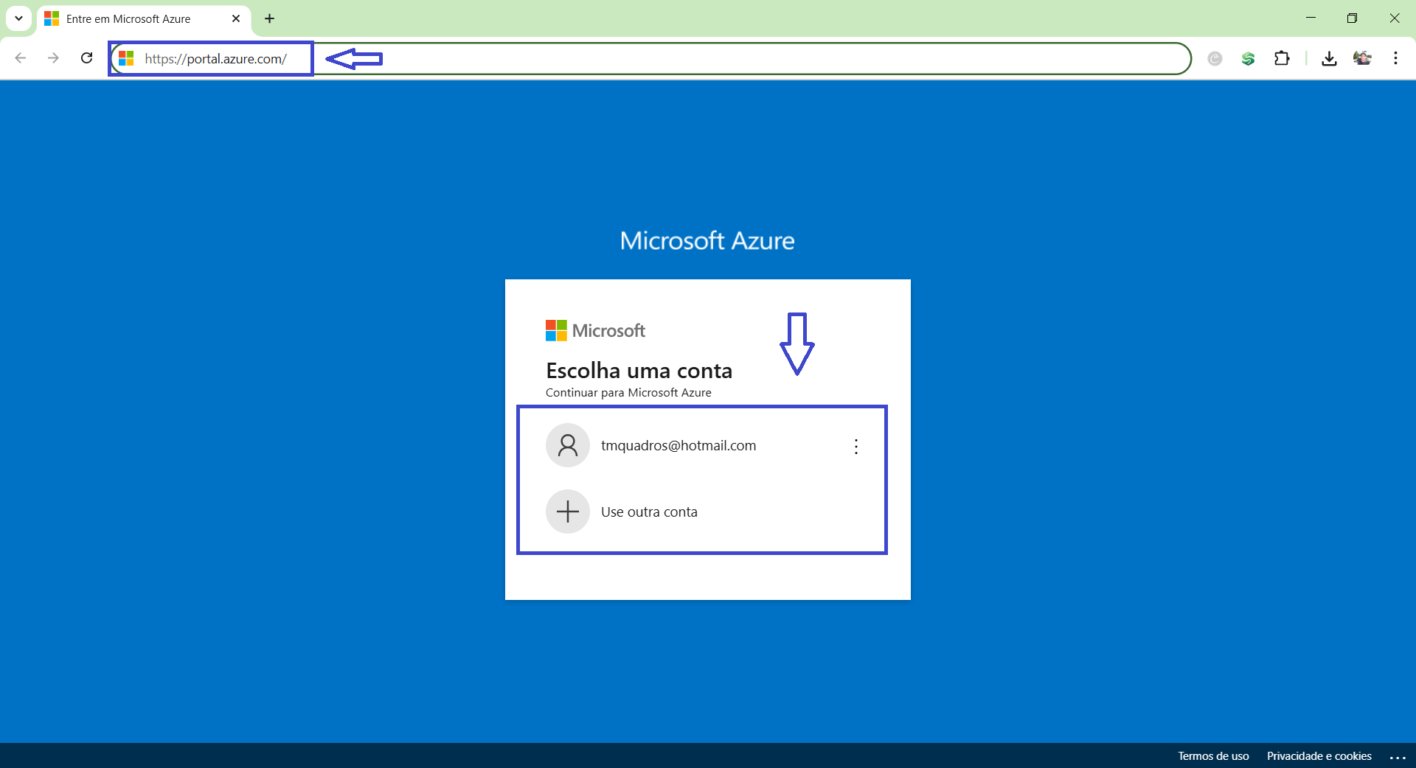Click the Microsoft logo in sign-in card
This screenshot has height=768, width=1416.
tap(595, 330)
